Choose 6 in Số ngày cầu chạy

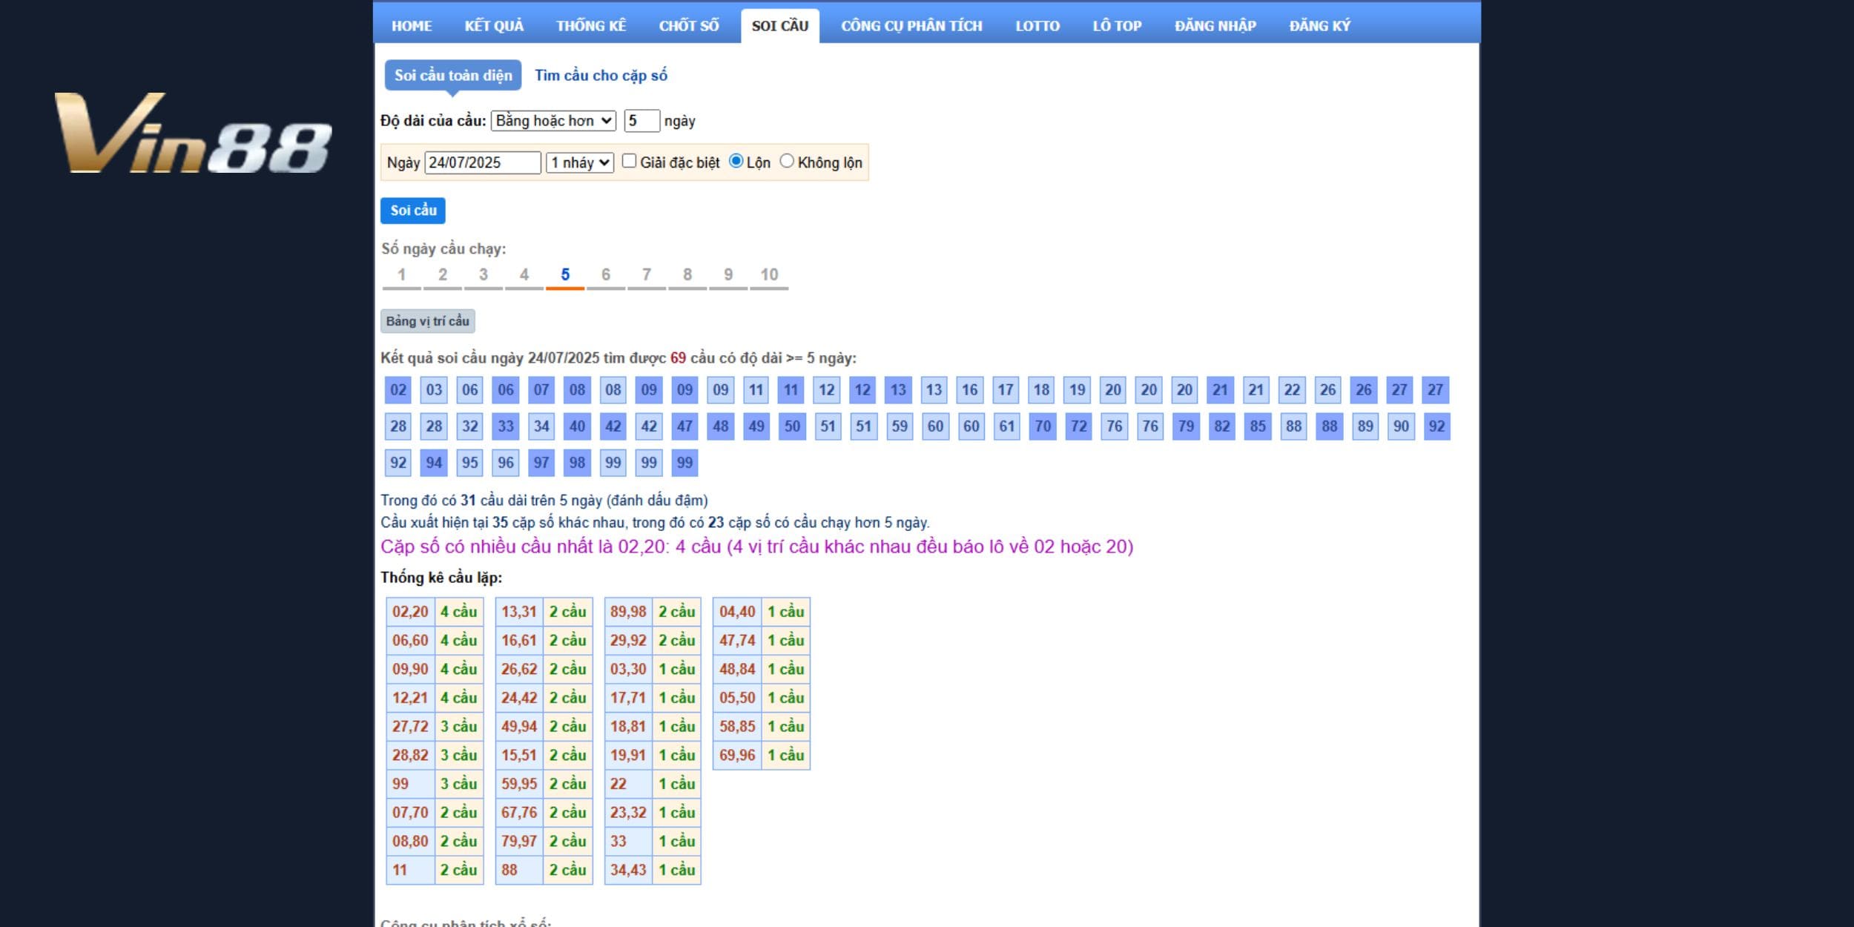606,275
